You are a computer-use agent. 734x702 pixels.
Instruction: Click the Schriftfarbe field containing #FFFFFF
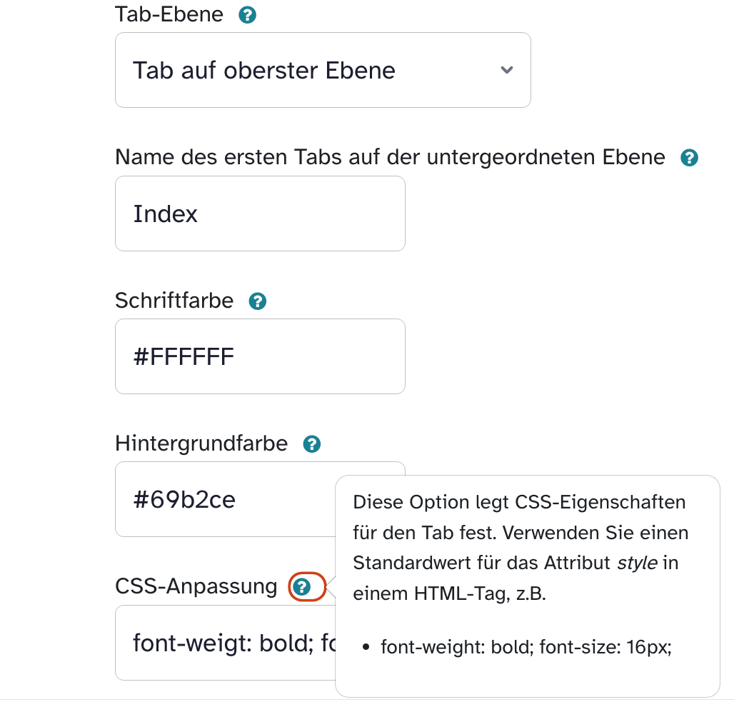coord(260,356)
